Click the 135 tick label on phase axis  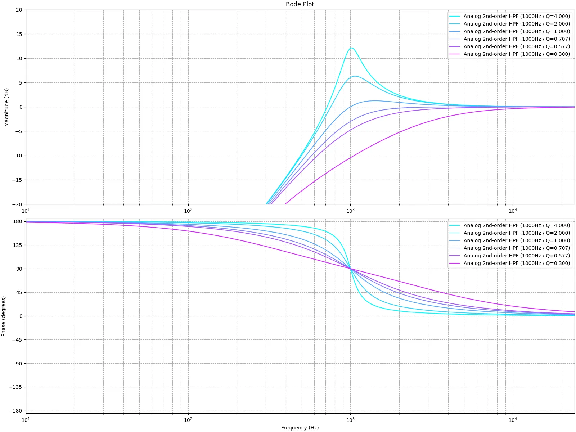point(17,245)
